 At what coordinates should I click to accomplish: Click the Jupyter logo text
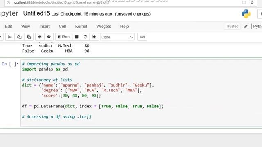[x=9, y=13]
